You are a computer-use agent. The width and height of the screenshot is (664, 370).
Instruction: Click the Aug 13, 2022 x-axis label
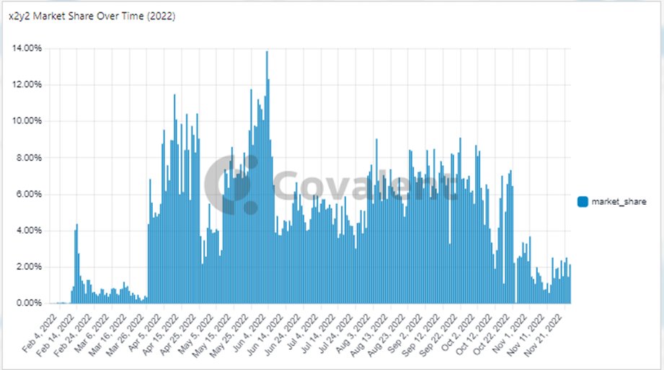click(x=370, y=335)
